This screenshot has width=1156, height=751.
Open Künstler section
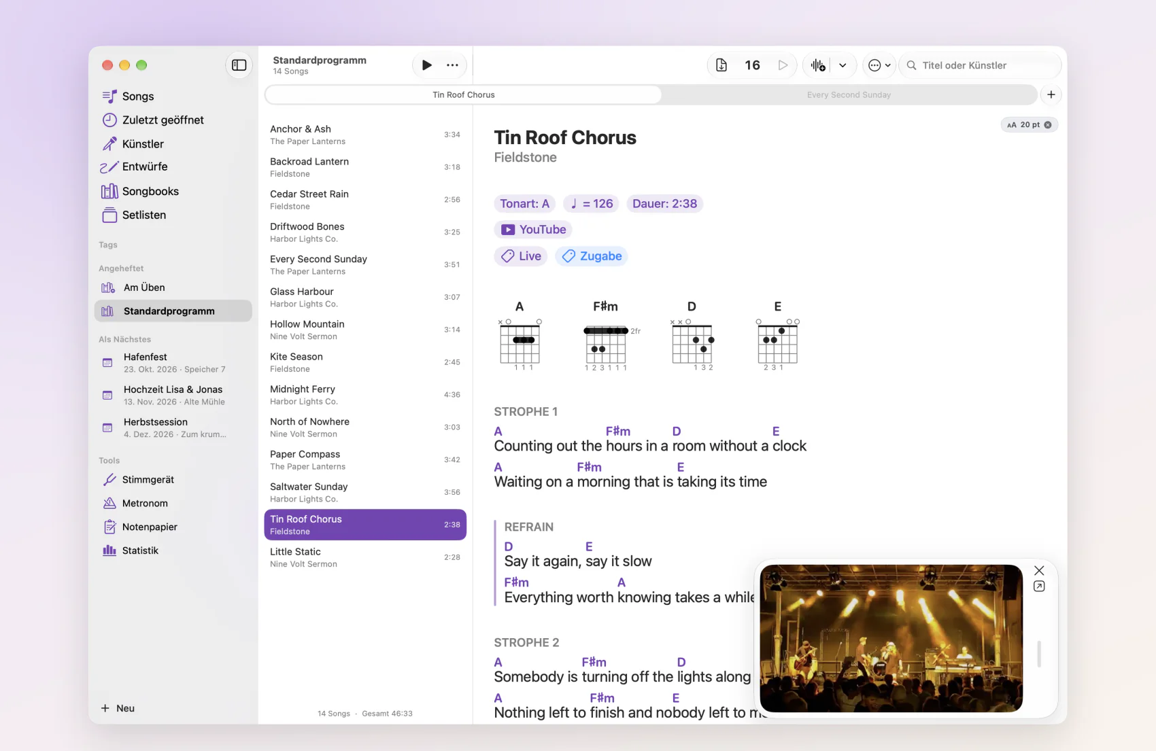pos(173,144)
